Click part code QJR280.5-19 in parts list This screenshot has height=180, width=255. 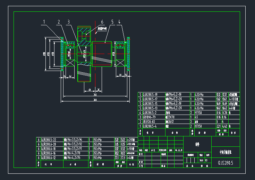[x=150, y=94]
